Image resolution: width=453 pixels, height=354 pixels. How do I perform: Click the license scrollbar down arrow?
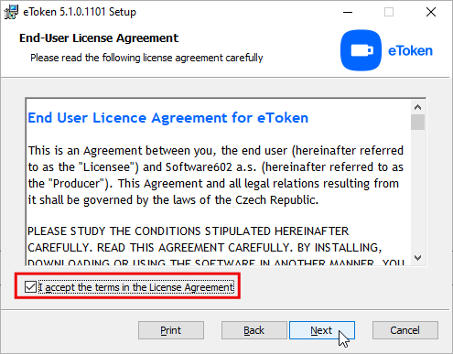click(x=417, y=258)
